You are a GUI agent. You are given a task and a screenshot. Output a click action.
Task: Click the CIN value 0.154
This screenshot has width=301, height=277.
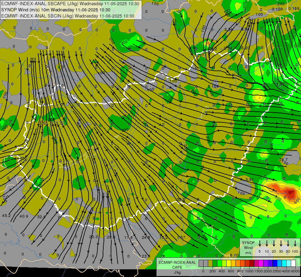point(213,86)
